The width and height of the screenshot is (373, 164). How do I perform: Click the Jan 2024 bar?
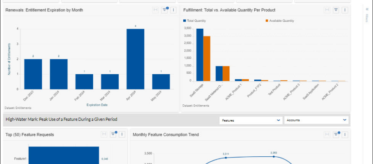tap(59, 74)
